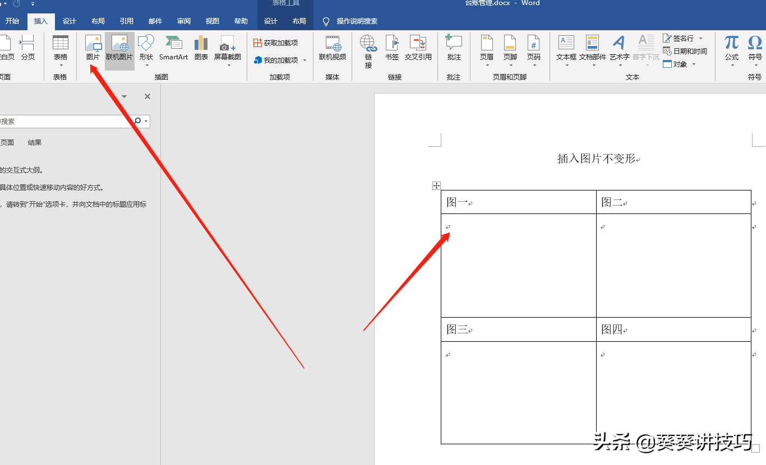
Task: Expand the 页脚 footer dropdown
Action: pyautogui.click(x=510, y=66)
